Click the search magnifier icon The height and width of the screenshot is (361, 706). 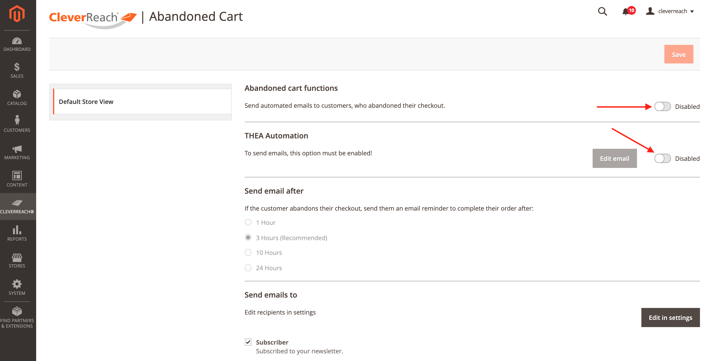[x=602, y=11]
